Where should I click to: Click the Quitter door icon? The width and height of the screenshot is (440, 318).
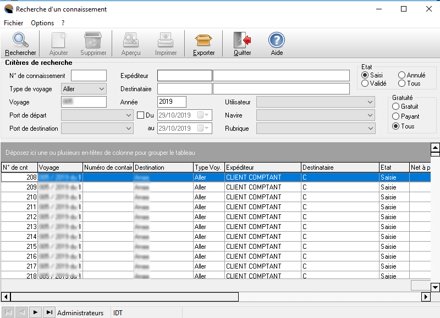click(242, 41)
